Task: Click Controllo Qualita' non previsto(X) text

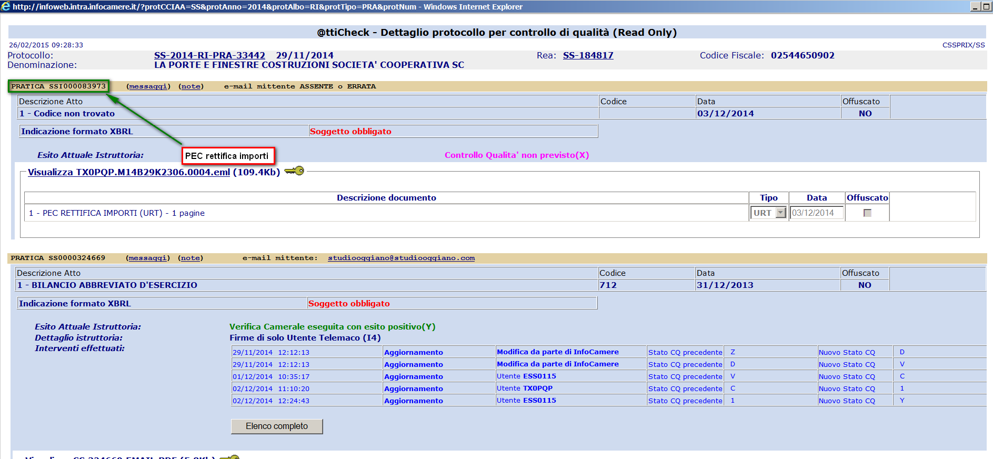Action: pyautogui.click(x=517, y=155)
